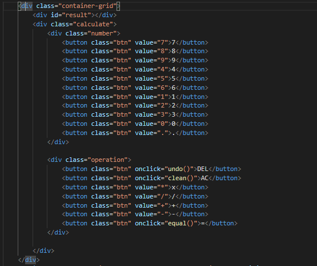
Task: Click the button line with value="5"
Action: point(135,78)
